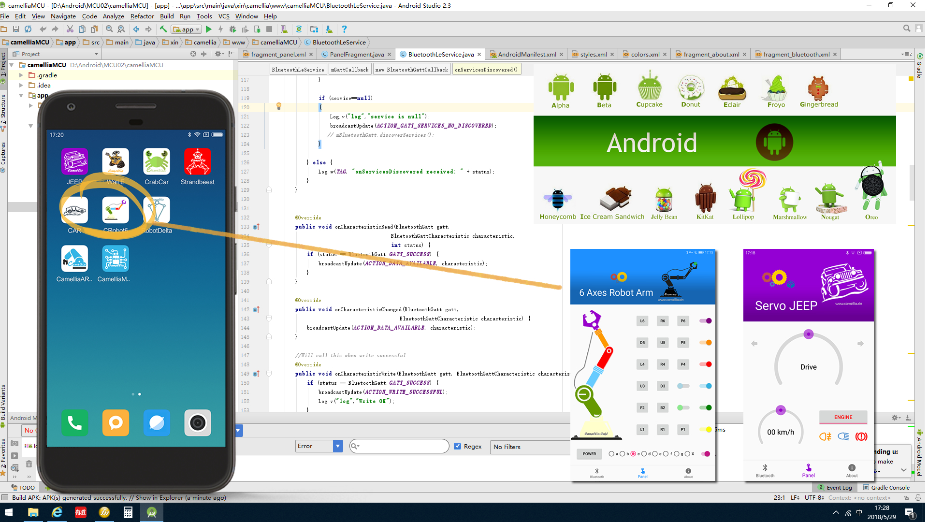The width and height of the screenshot is (928, 522).
Task: Open the Refactor menu
Action: (142, 16)
